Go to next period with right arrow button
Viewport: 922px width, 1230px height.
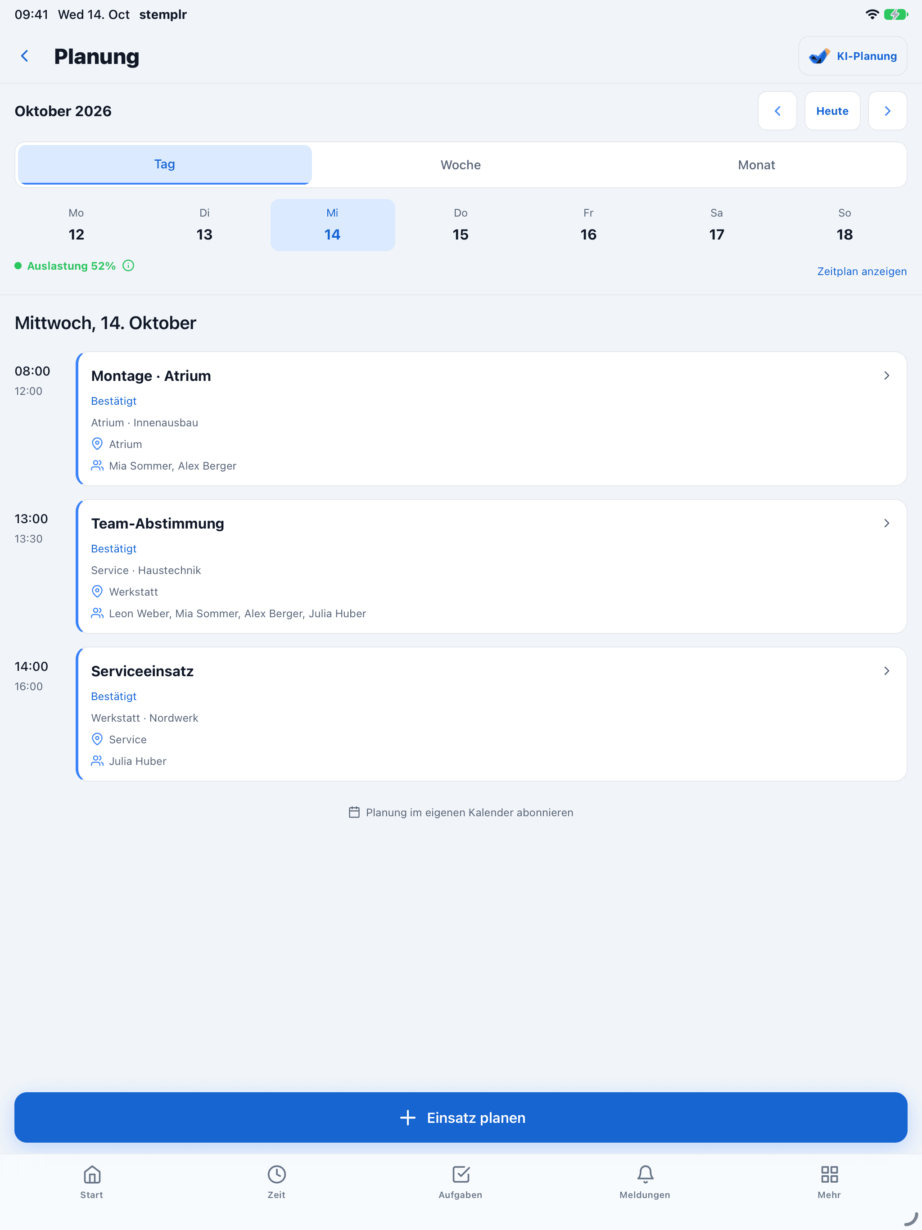click(887, 111)
